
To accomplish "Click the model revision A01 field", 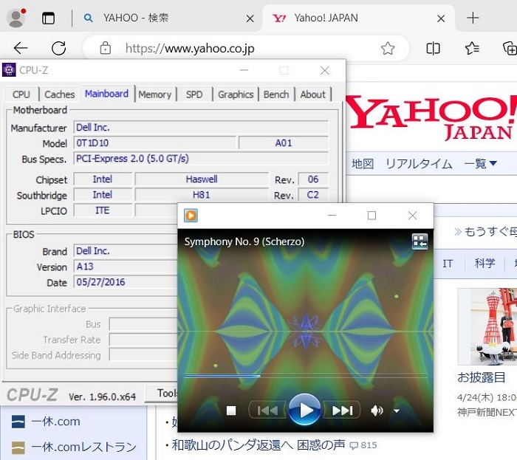I will click(284, 143).
